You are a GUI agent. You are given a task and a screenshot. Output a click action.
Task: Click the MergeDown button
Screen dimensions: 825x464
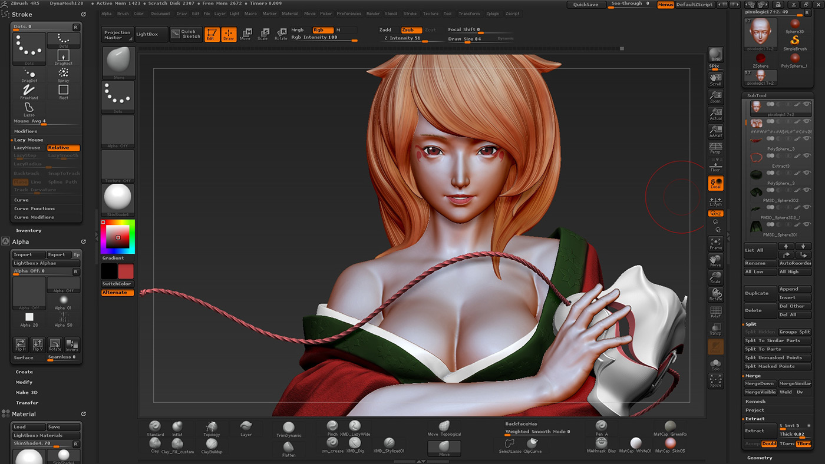(760, 383)
